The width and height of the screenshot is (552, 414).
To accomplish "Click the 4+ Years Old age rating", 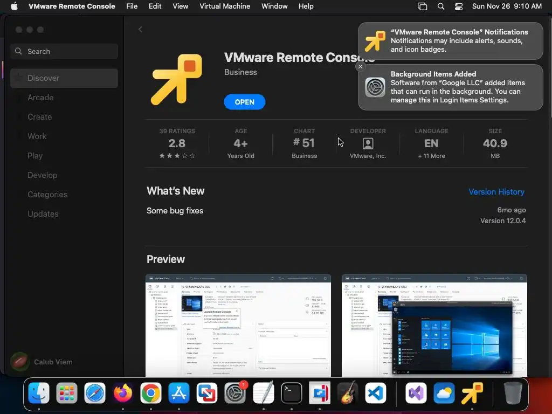I will click(240, 143).
